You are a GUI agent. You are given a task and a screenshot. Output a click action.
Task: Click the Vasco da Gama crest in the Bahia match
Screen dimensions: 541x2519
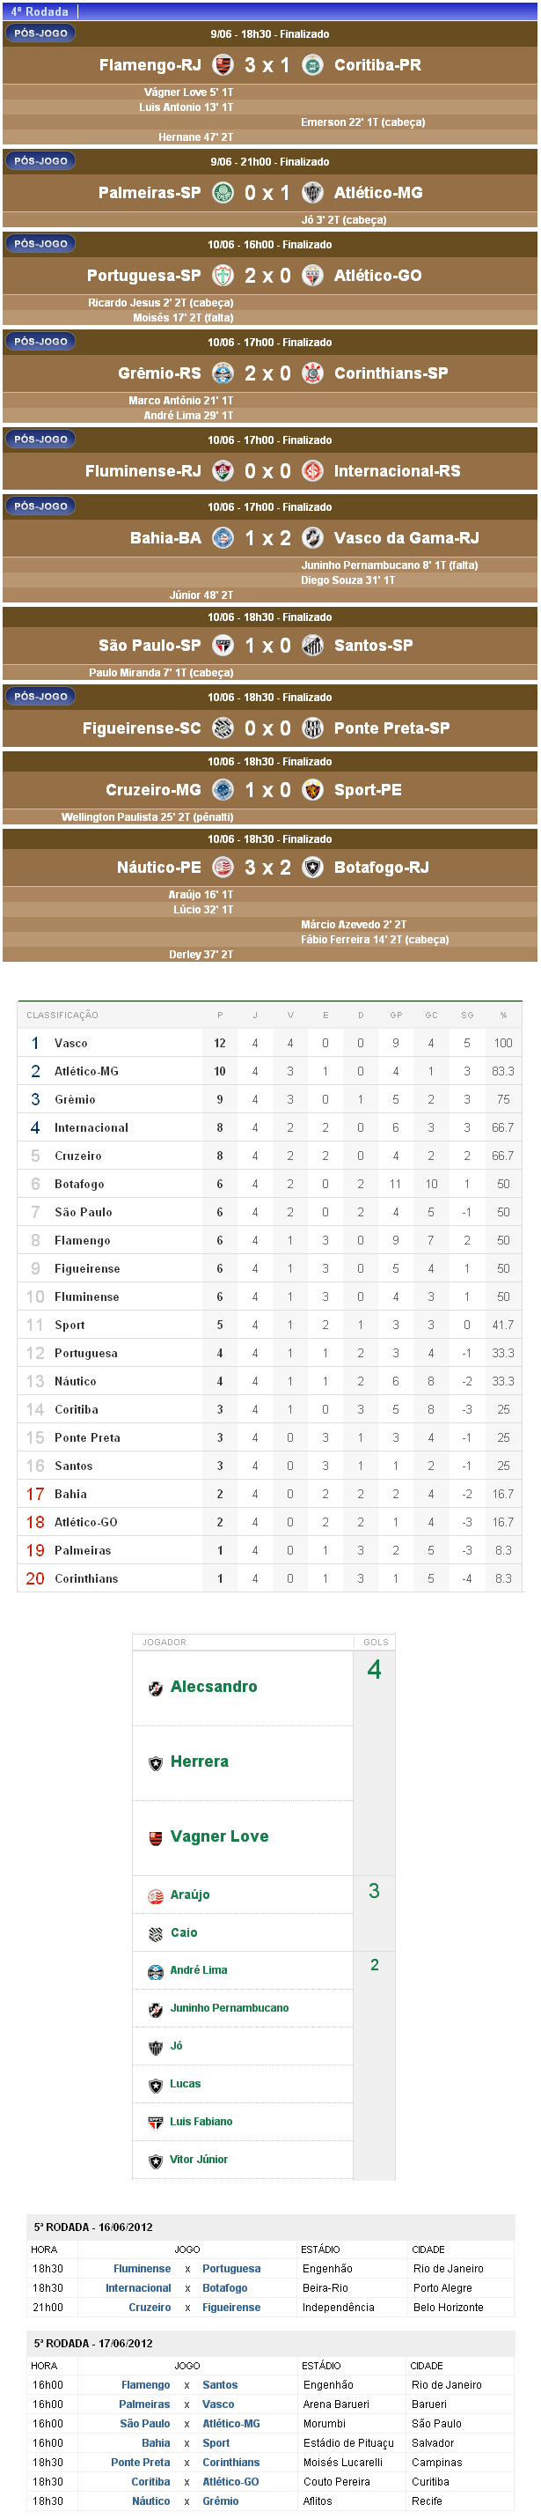point(312,538)
